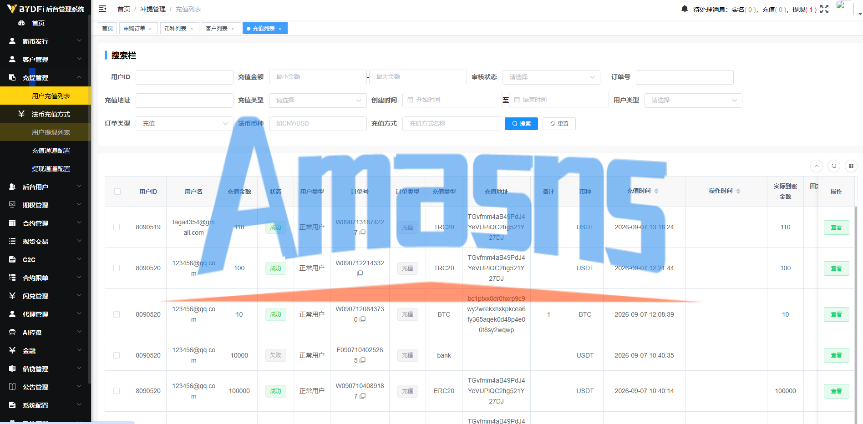Collapse the sidebar with the hamburger icon
This screenshot has width=863, height=424.
coord(102,9)
